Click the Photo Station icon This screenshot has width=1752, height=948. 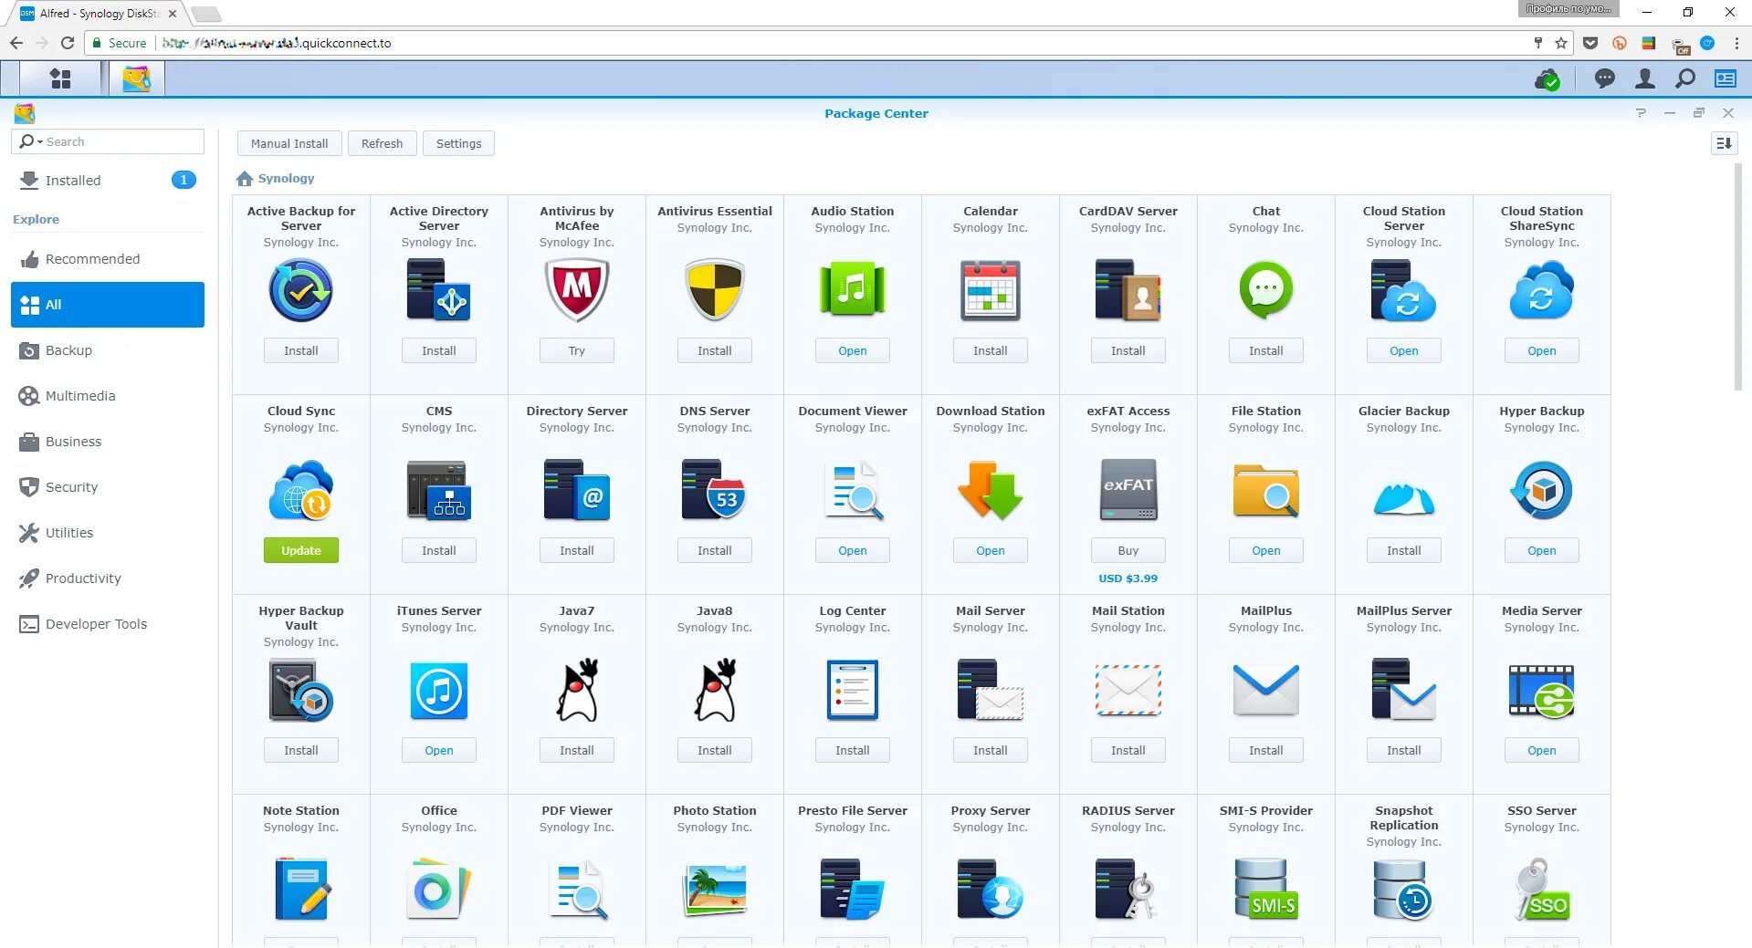click(715, 891)
